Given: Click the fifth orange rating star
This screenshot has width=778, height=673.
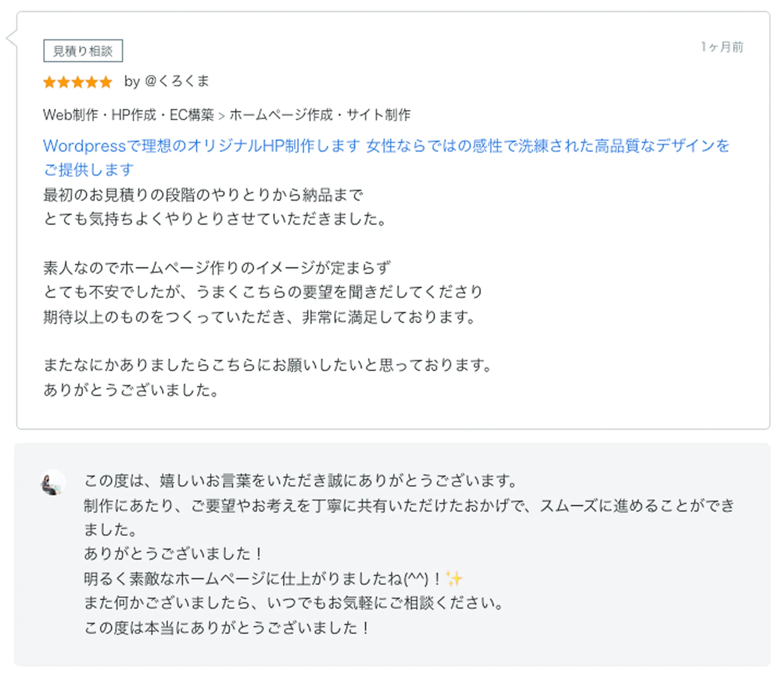Looking at the screenshot, I should pyautogui.click(x=106, y=82).
